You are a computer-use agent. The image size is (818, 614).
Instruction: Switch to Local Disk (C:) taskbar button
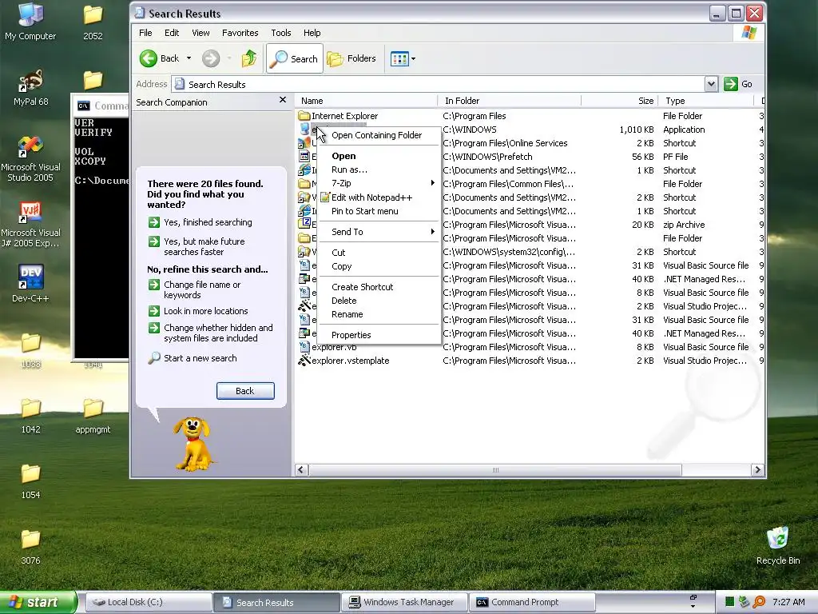148,603
